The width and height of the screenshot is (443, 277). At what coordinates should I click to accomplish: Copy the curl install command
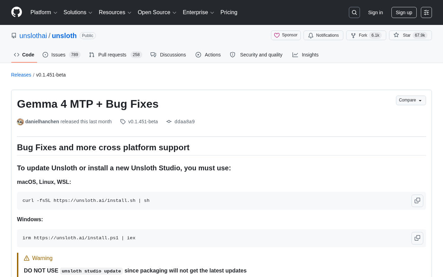(417, 201)
